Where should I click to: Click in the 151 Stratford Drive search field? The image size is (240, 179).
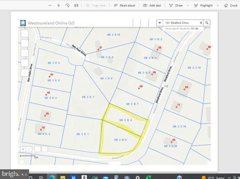[181, 23]
